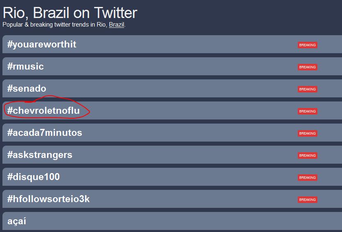Click the BREAKING badge beside #acada7minutos
342x232 pixels.
308,133
